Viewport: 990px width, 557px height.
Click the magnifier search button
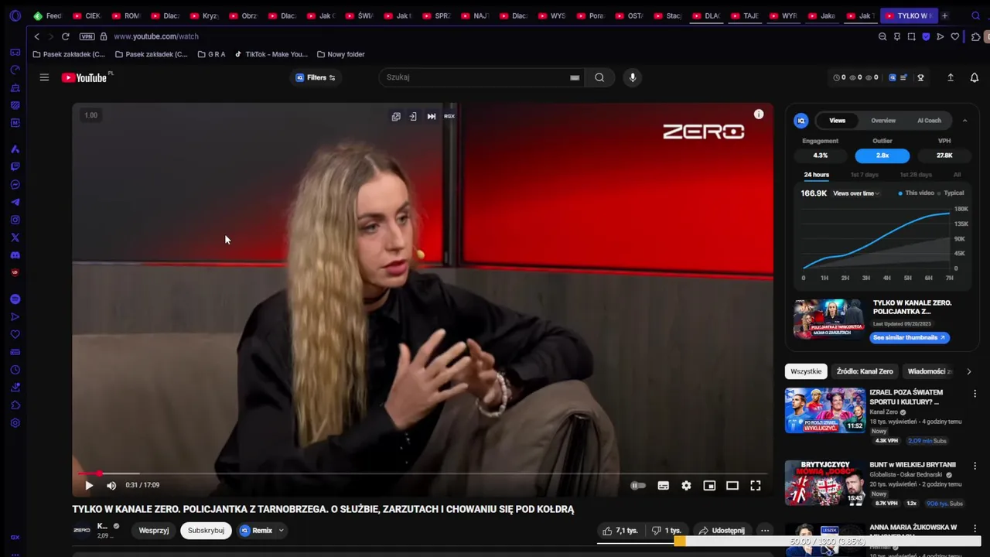[x=599, y=77]
